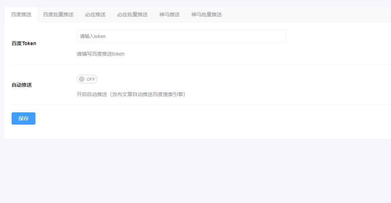Screen dimensions: 391x203
Task: Focus the 百度Token input field
Action: tap(181, 36)
